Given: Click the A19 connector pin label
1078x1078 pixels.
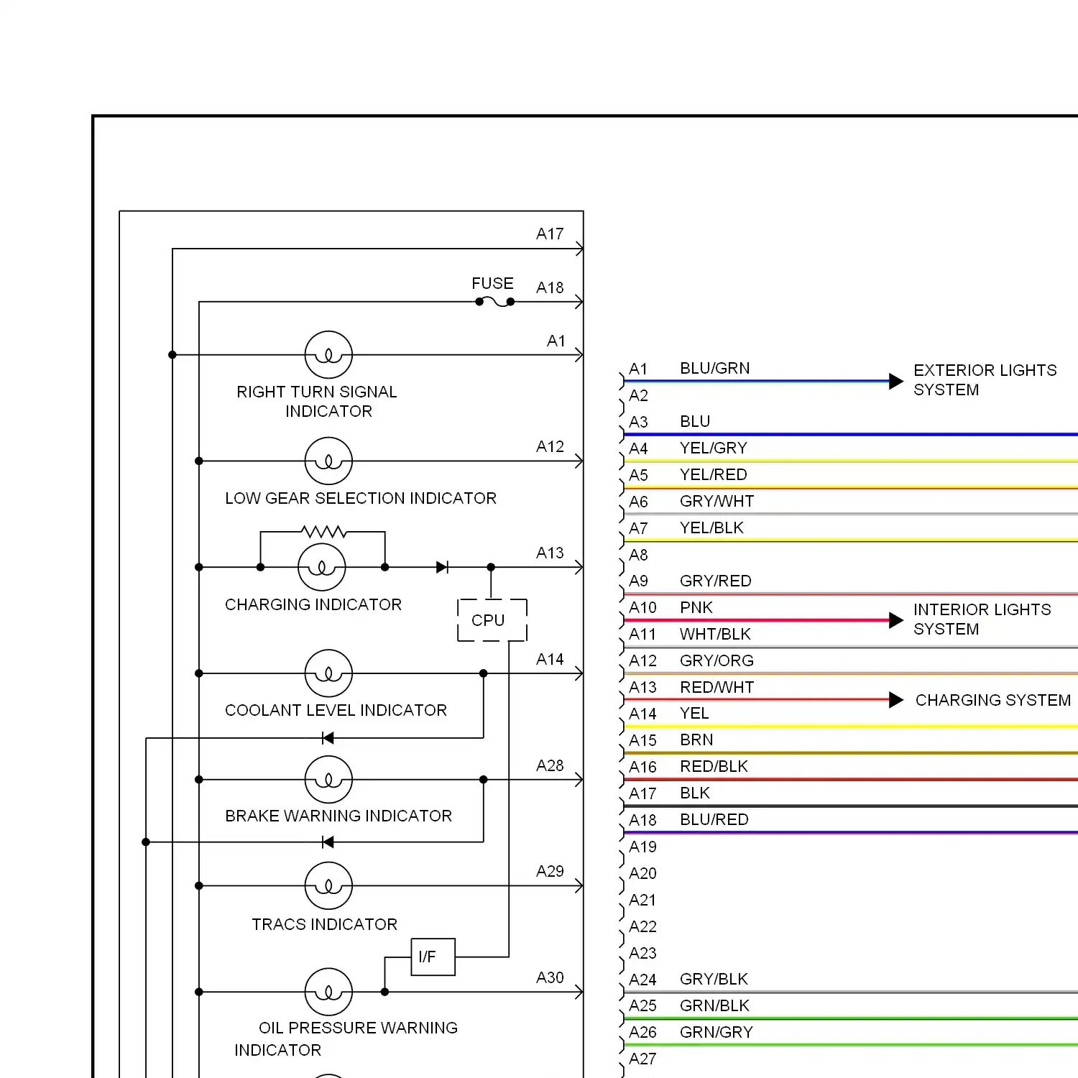Looking at the screenshot, I should click(642, 847).
